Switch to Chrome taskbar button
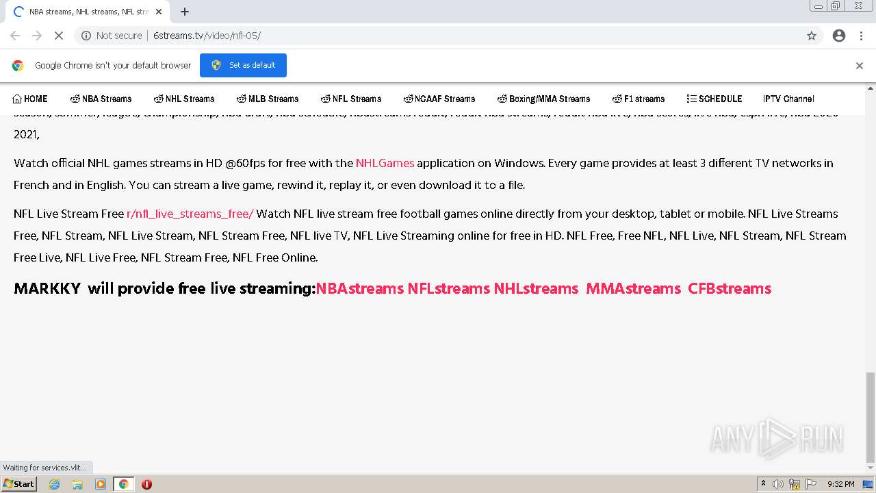The image size is (876, 493). (x=124, y=484)
